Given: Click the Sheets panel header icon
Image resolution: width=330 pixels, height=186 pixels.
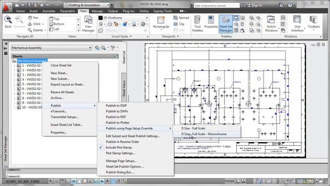Looking at the screenshot, I should coord(115,56).
